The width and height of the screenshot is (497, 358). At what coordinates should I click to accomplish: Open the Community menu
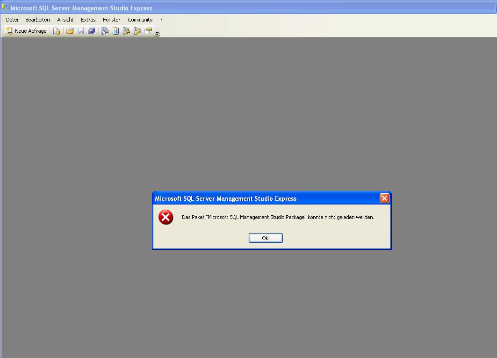point(140,20)
